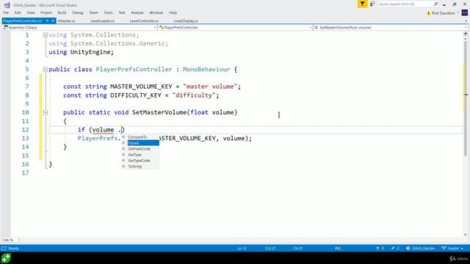The image size is (470, 264).
Task: Click the "difficulty" string on line 8
Action: click(x=194, y=95)
